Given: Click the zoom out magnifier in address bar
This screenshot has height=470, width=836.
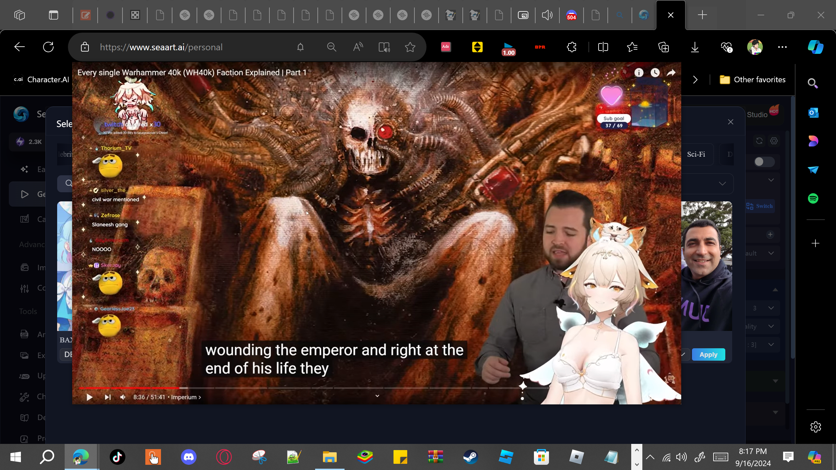Looking at the screenshot, I should click(331, 47).
